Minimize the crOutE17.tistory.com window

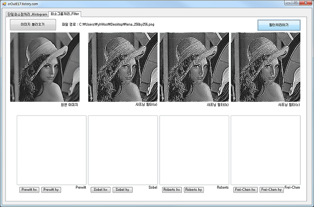click(x=288, y=3)
